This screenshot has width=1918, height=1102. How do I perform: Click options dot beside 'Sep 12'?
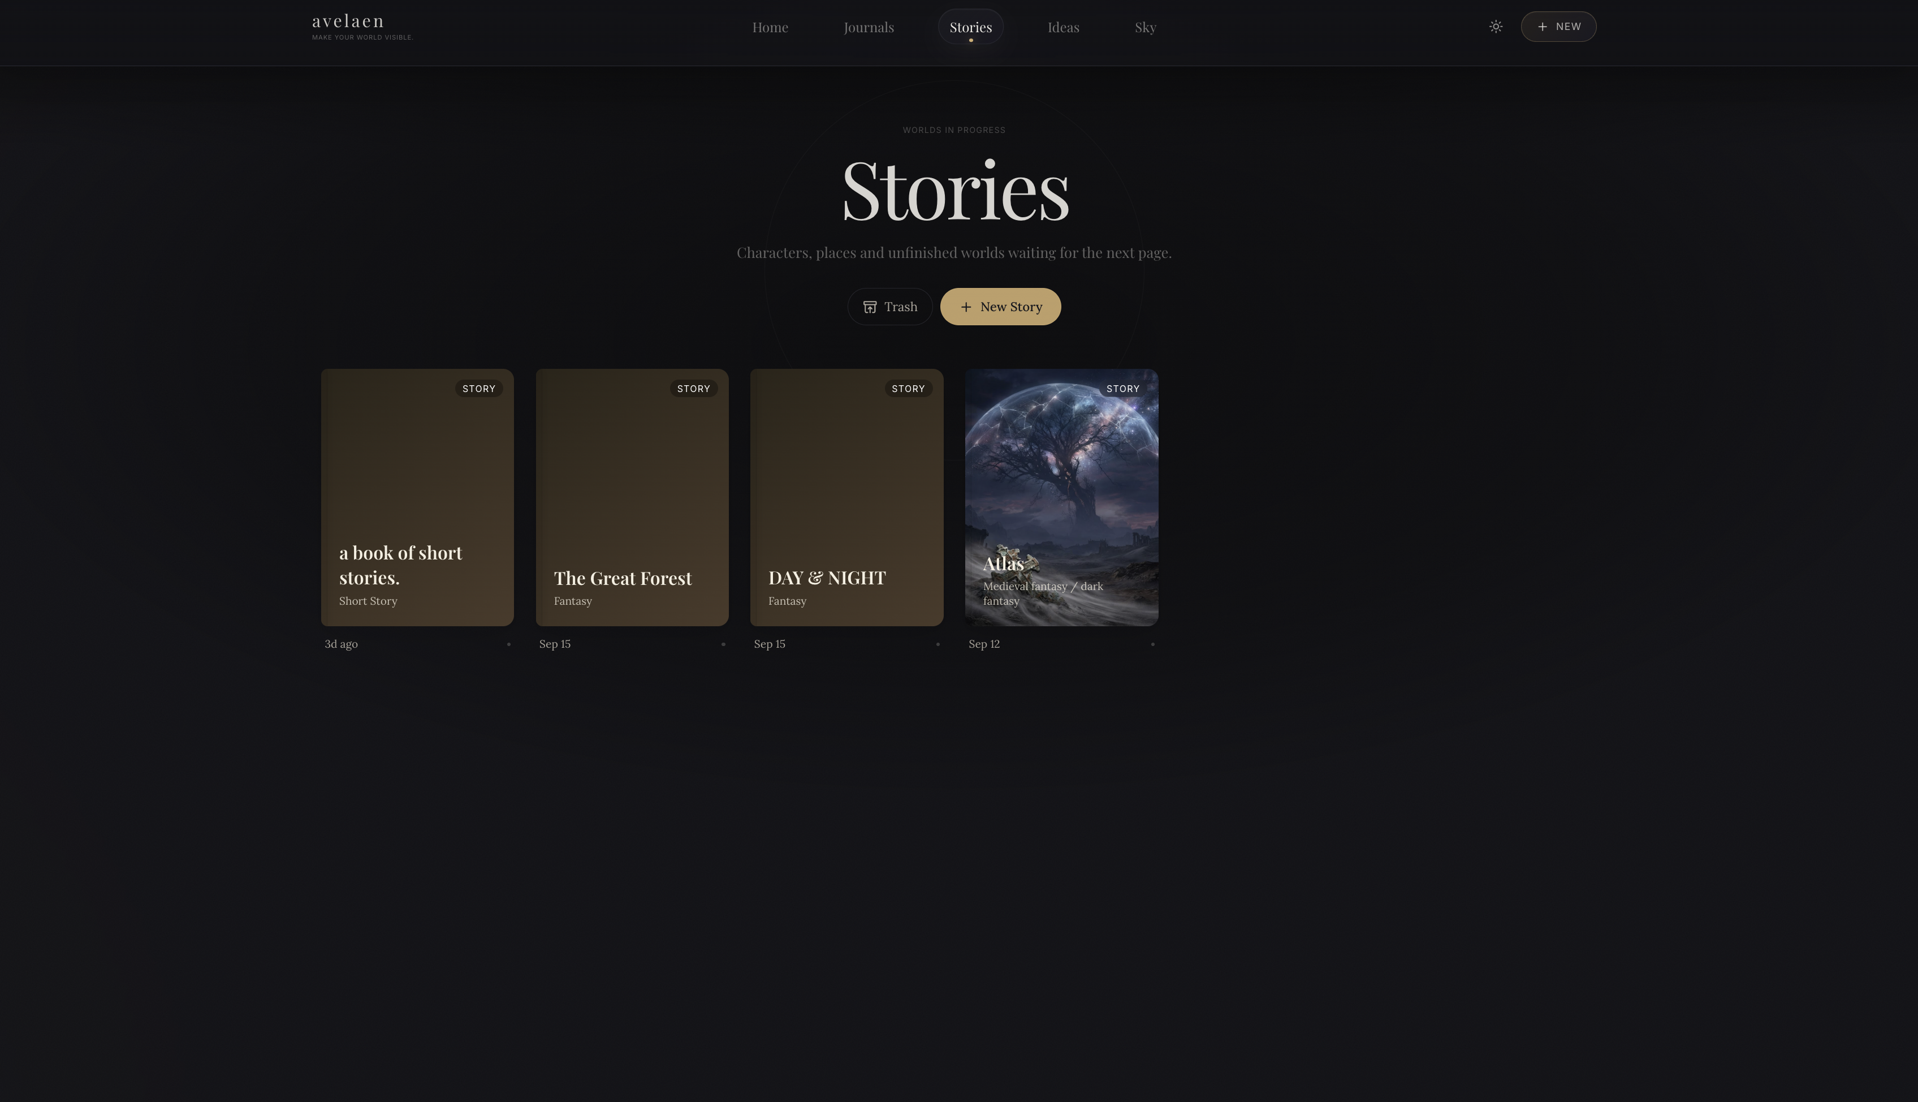pyautogui.click(x=1152, y=644)
